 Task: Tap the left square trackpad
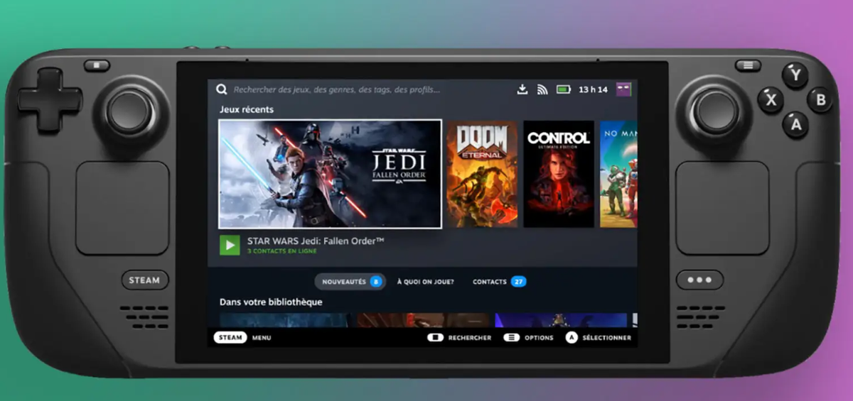click(123, 208)
